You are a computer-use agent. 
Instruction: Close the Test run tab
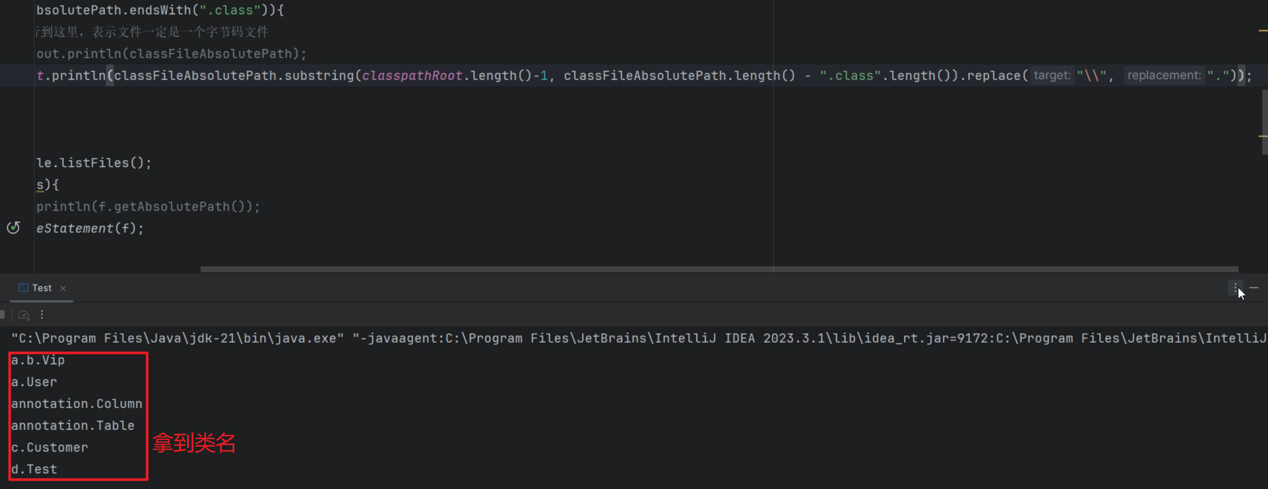63,288
